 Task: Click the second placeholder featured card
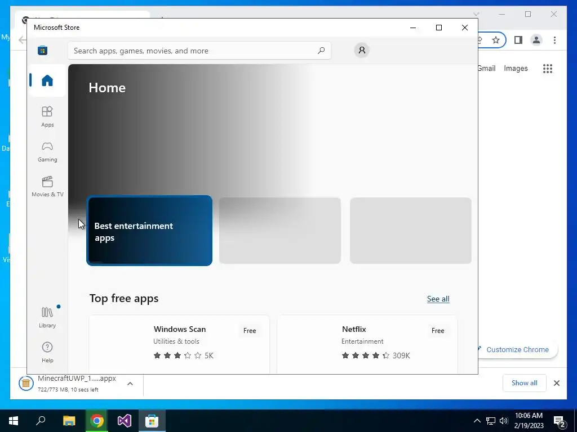(x=279, y=231)
